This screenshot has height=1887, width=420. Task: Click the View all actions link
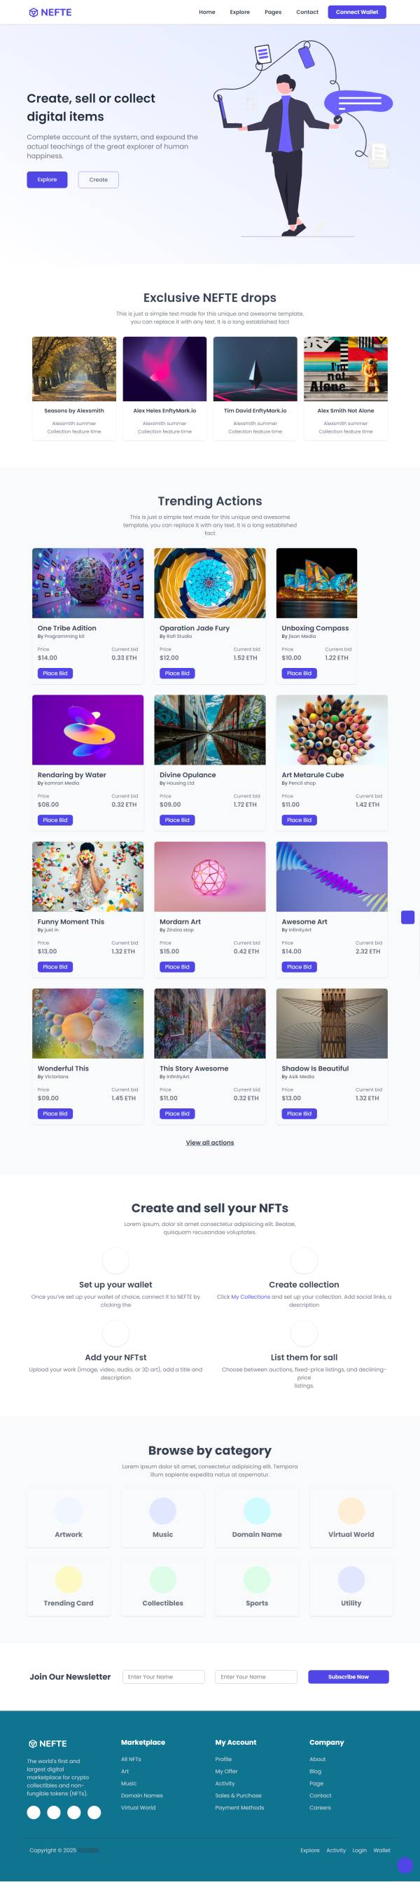pos(210,1143)
